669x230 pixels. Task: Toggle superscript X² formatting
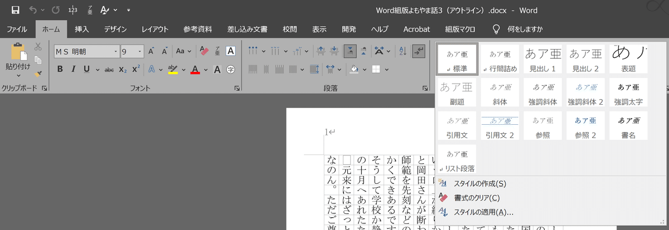point(135,70)
